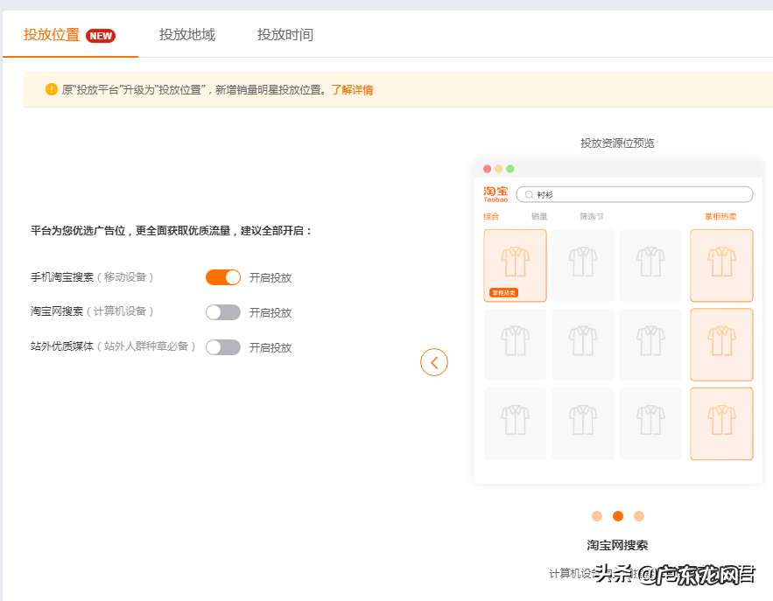Select the 销量 sort option in preview
The image size is (773, 601).
[539, 216]
